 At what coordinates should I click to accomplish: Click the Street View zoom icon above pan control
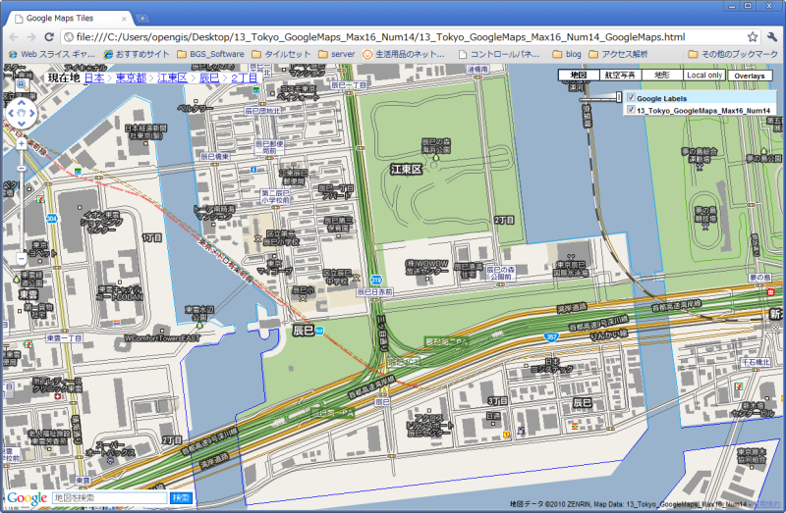click(21, 84)
